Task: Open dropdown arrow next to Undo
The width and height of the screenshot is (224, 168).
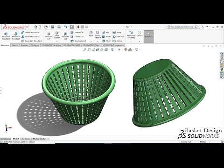Action: coord(68,27)
